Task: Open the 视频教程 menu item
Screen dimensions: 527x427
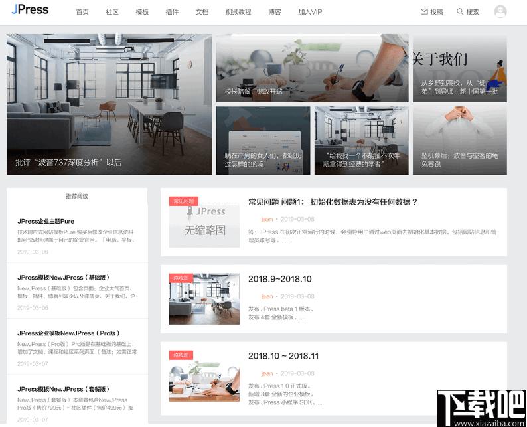Action: pos(238,12)
